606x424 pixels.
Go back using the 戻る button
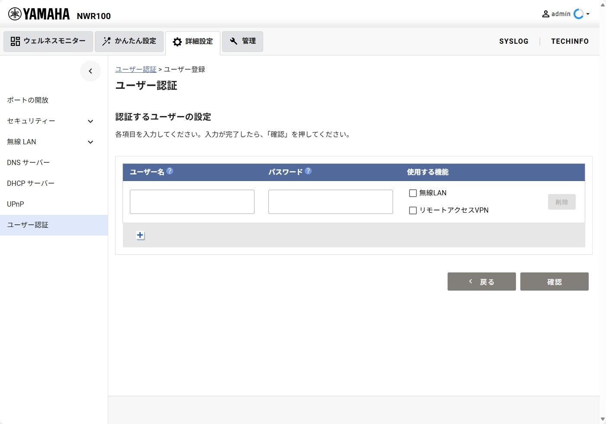tap(481, 282)
